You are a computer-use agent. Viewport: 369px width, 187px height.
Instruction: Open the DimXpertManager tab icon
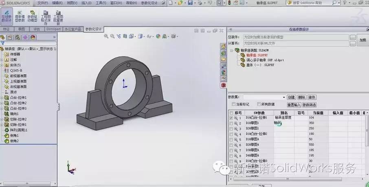[25, 37]
